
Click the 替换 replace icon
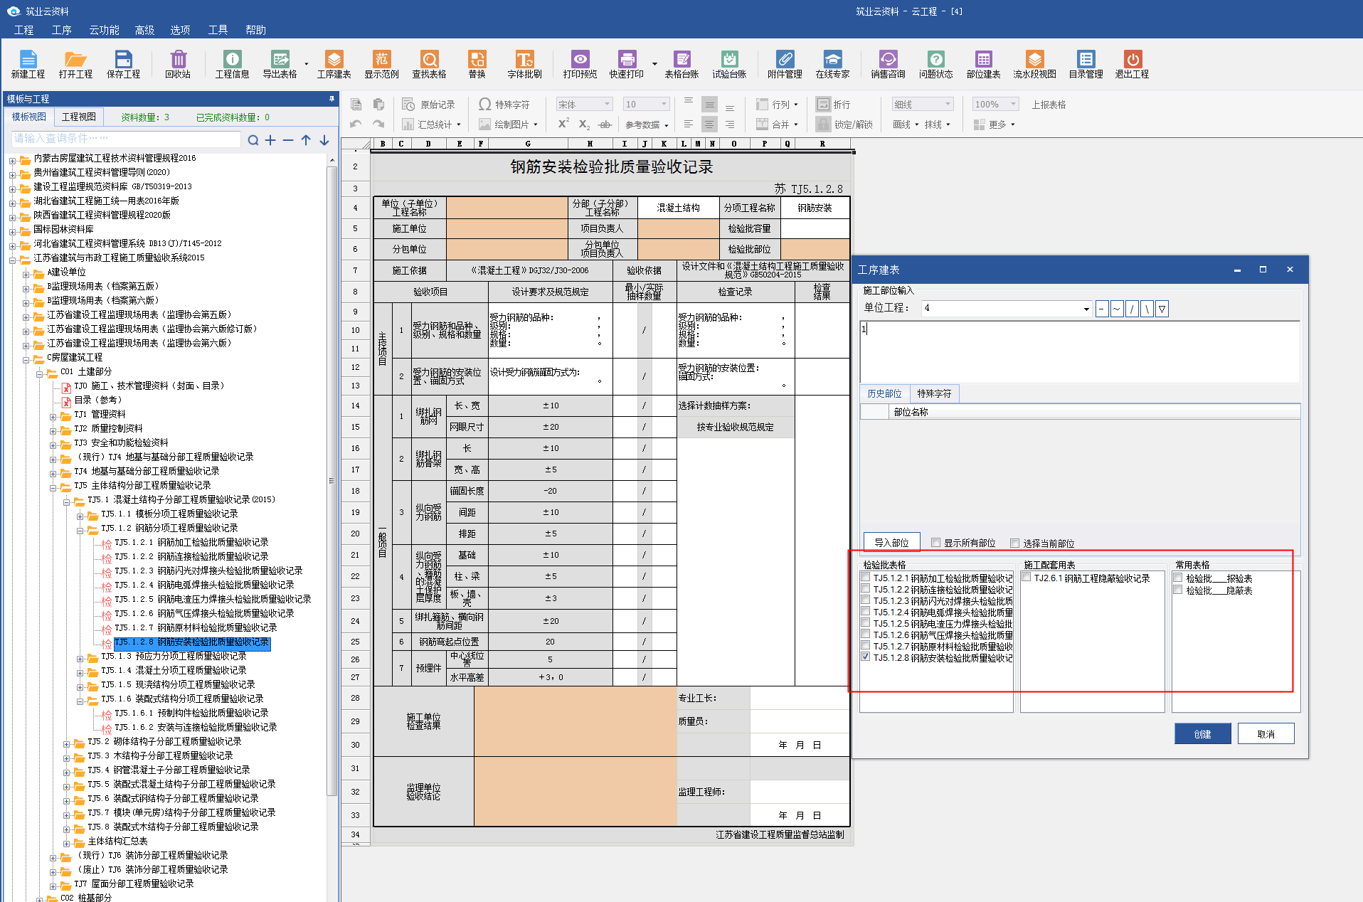(x=477, y=64)
